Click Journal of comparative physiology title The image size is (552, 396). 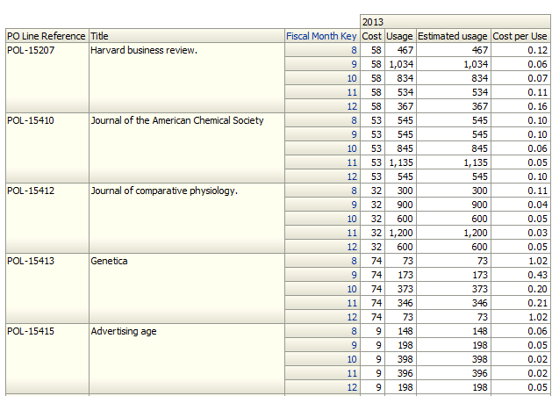pyautogui.click(x=187, y=218)
